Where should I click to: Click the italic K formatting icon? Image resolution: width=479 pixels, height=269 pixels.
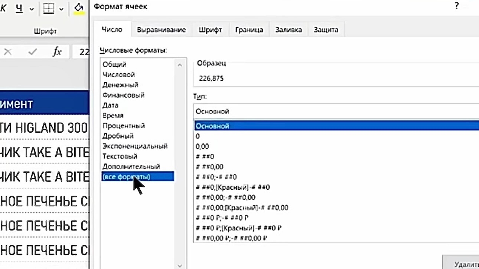click(x=4, y=9)
